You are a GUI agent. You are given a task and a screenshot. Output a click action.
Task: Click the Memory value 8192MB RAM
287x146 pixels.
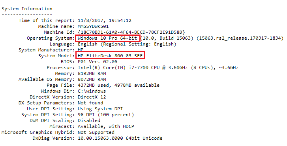tap(92, 73)
